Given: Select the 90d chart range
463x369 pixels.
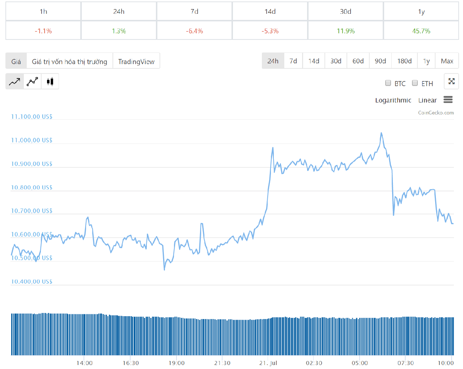Looking at the screenshot, I should coord(381,61).
